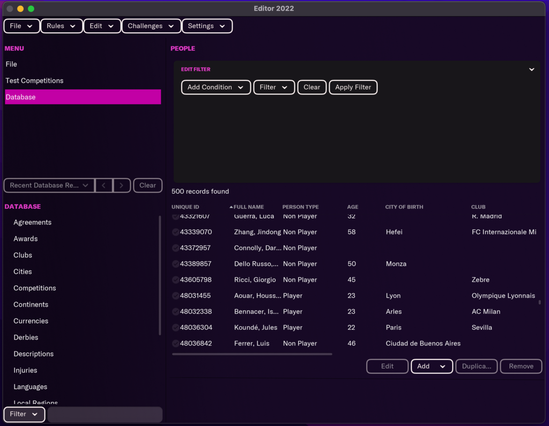Sort by the Full Name column header
The width and height of the screenshot is (549, 426).
click(x=249, y=207)
